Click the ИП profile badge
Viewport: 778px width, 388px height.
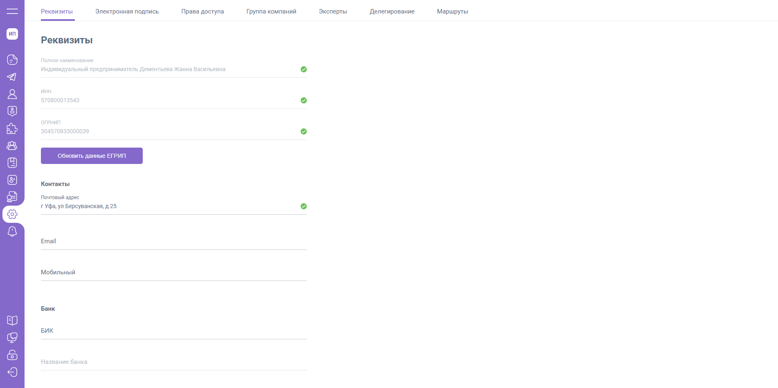(x=12, y=34)
